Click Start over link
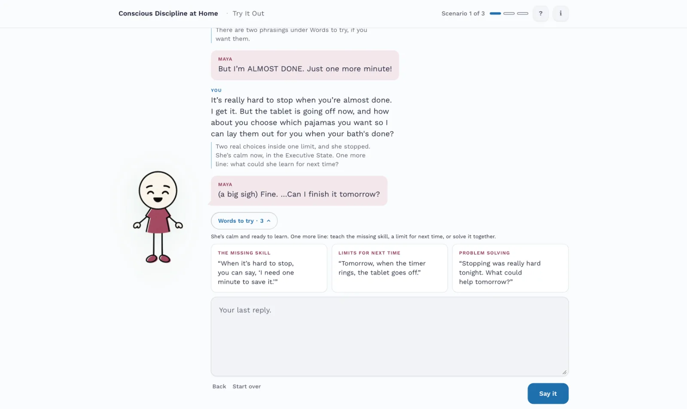This screenshot has height=409, width=687. click(x=246, y=386)
